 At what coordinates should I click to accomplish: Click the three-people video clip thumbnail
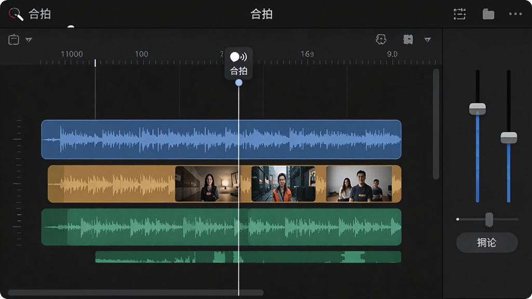pyautogui.click(x=359, y=184)
